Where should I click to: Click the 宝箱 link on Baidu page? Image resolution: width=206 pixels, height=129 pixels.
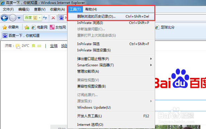tap(54, 46)
